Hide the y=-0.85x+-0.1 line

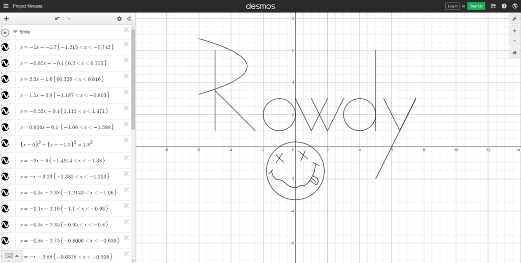5,63
